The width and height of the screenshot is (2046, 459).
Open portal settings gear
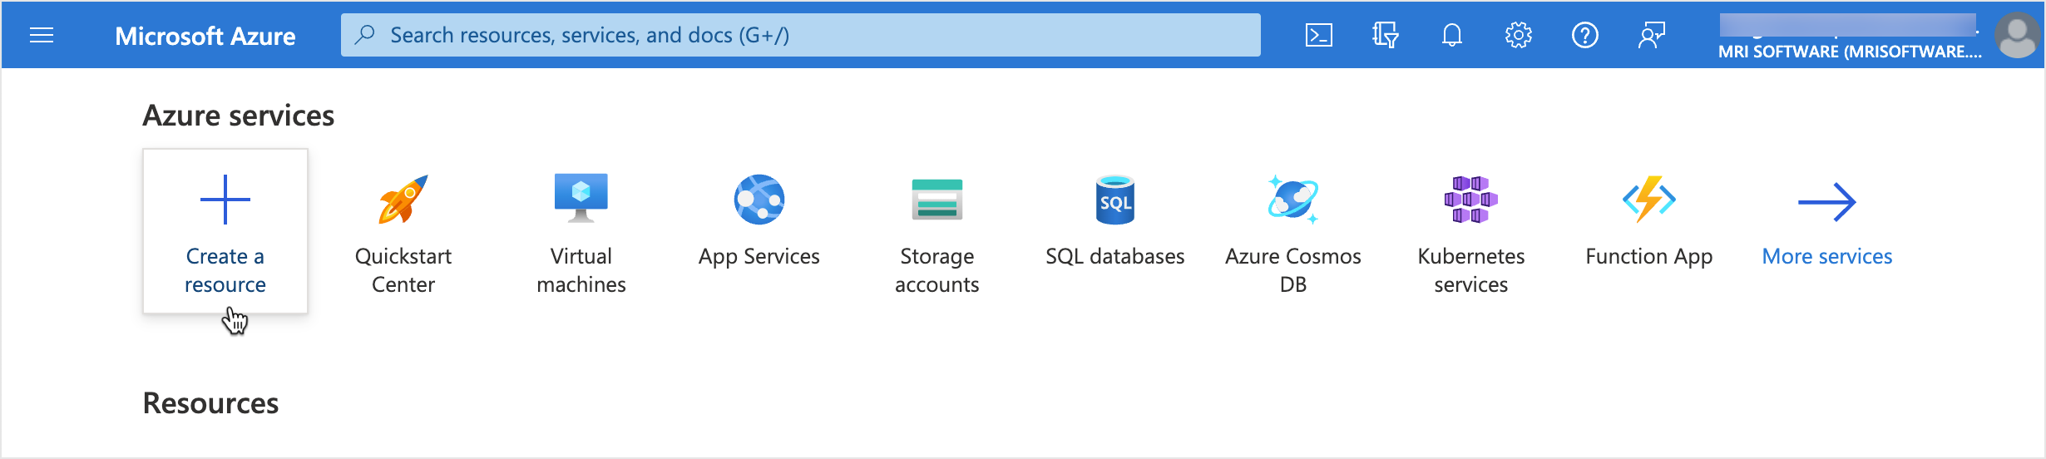[1518, 35]
